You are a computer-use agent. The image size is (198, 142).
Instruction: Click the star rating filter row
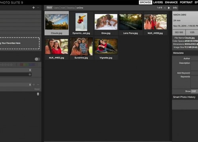pyautogui.click(x=6, y=65)
